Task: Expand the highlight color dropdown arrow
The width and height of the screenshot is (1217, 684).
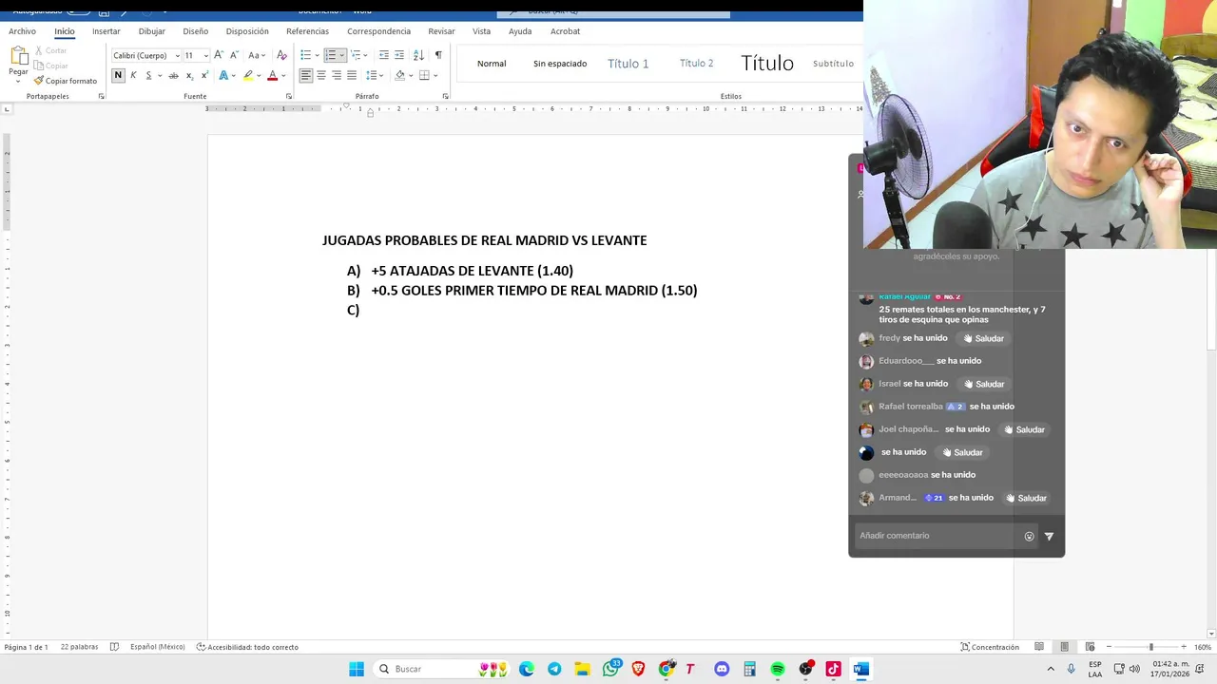Action: pos(259,75)
